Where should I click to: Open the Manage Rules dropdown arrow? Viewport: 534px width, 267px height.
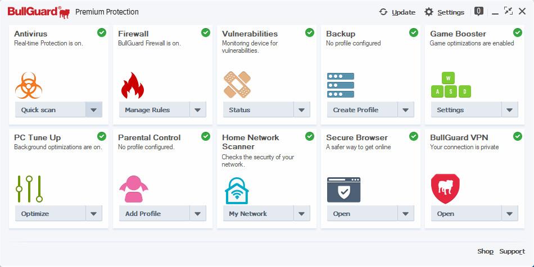[198, 110]
